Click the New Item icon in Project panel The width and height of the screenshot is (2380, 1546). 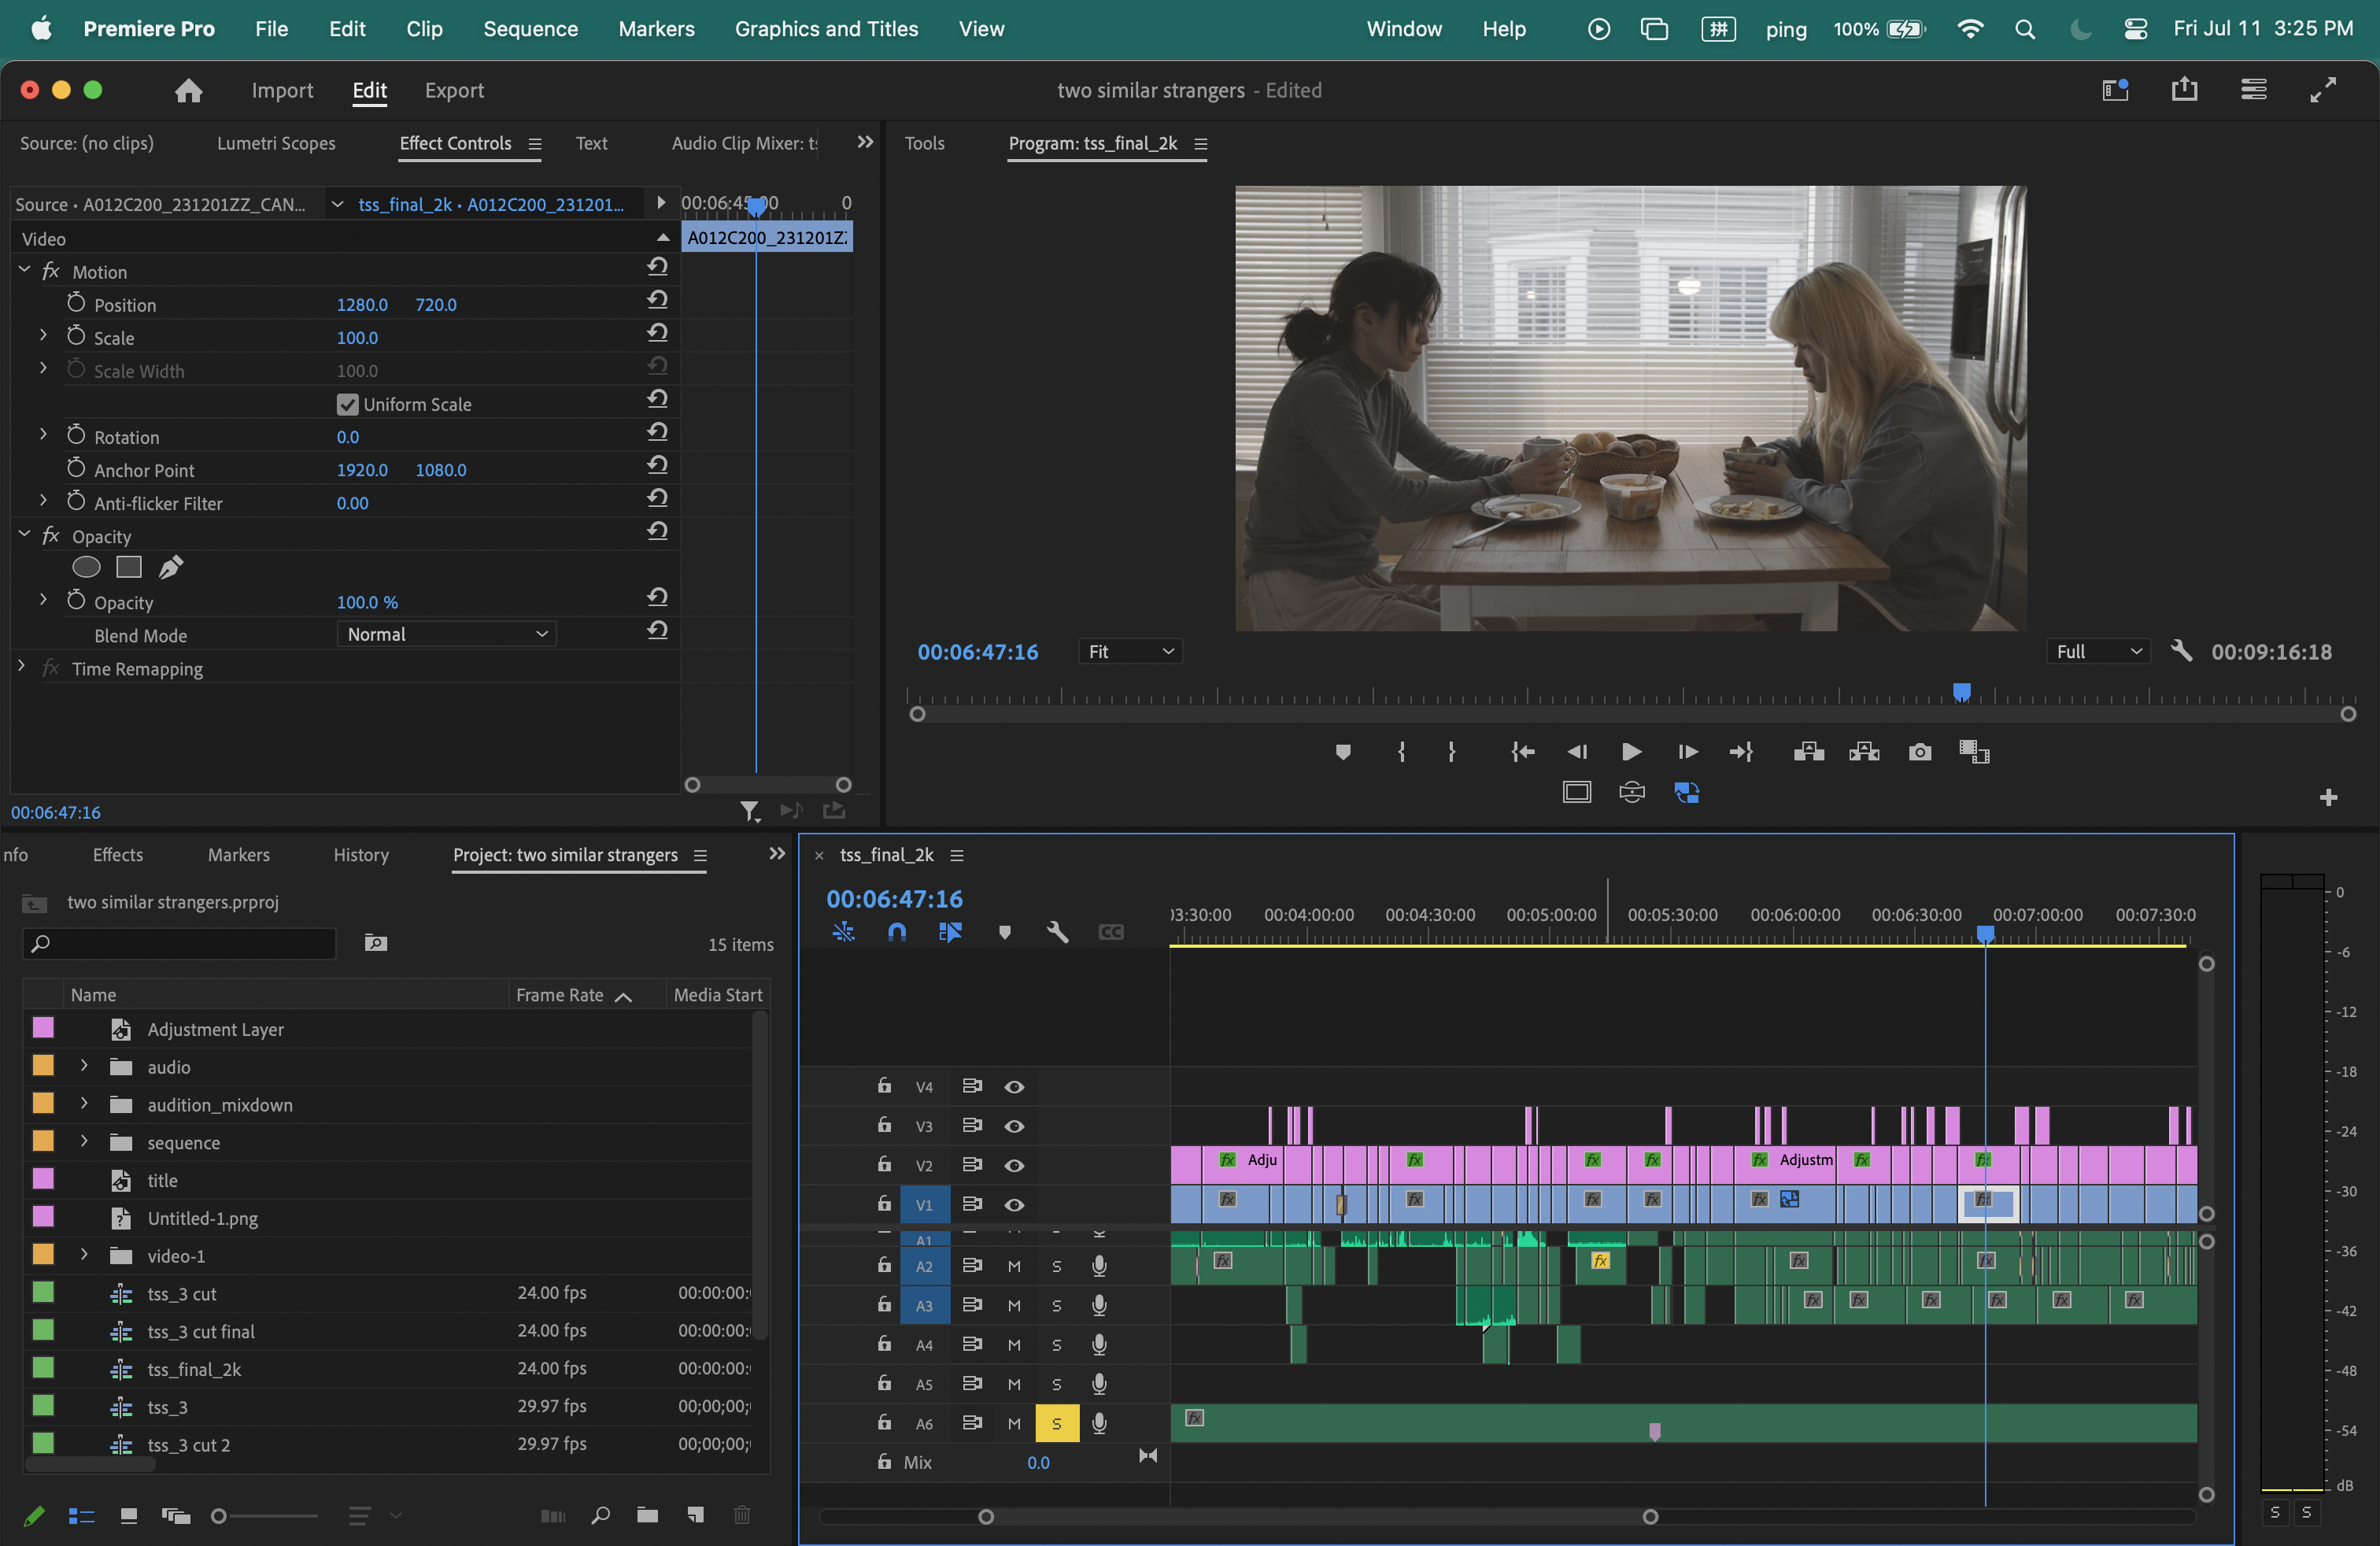point(695,1515)
